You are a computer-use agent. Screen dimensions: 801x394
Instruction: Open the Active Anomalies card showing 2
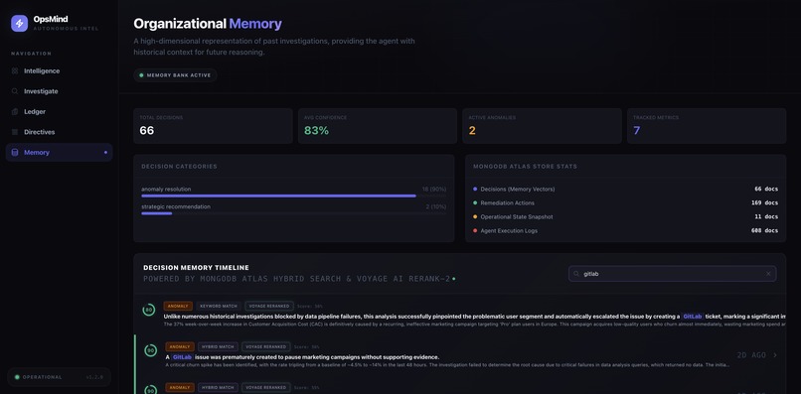542,126
